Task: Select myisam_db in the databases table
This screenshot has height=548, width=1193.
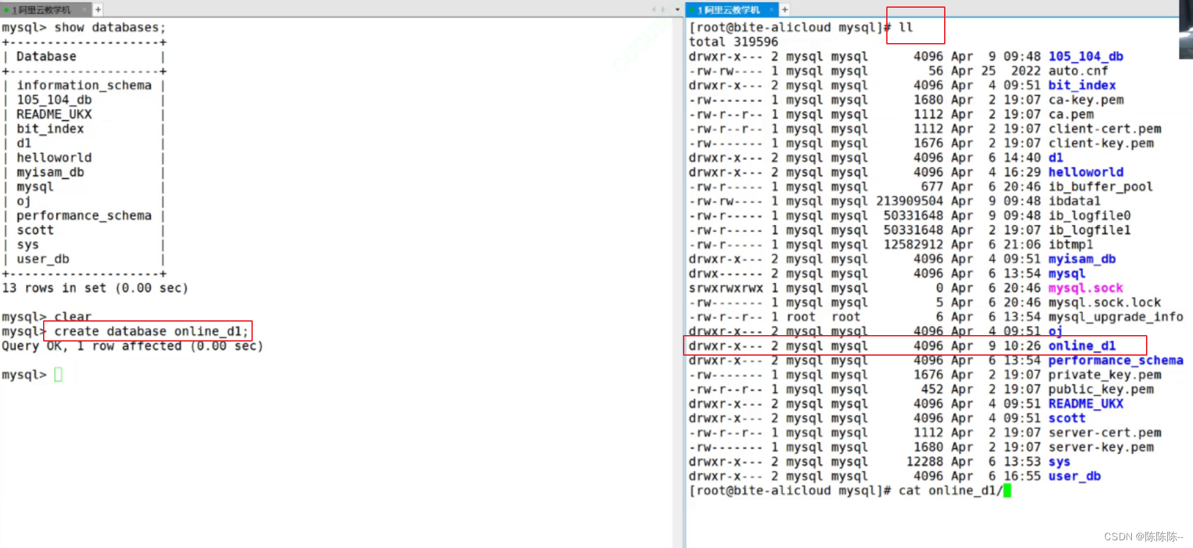Action: [50, 172]
